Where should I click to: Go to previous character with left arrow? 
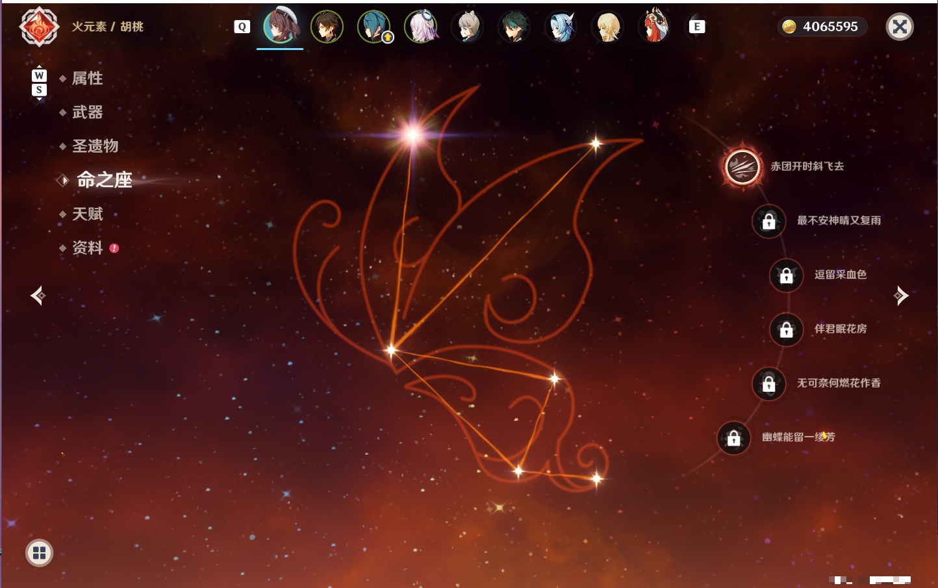[x=38, y=296]
